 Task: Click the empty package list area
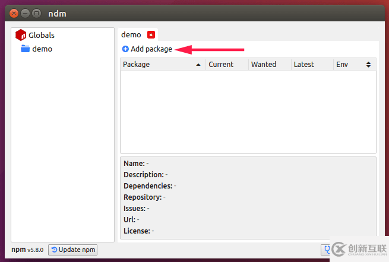pyautogui.click(x=248, y=111)
